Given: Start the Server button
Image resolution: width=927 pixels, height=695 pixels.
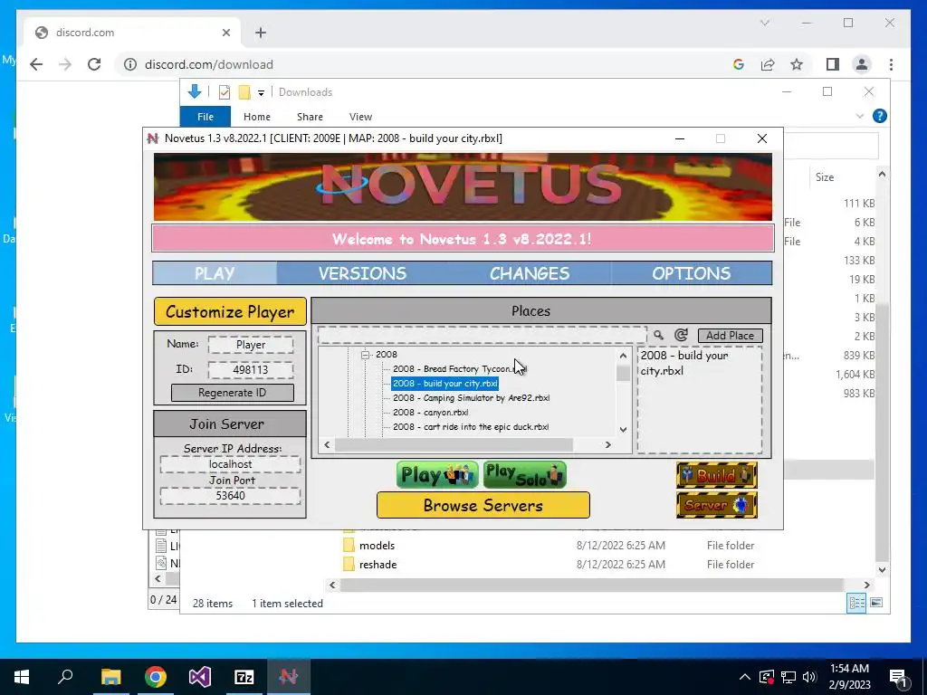Looking at the screenshot, I should pyautogui.click(x=717, y=505).
